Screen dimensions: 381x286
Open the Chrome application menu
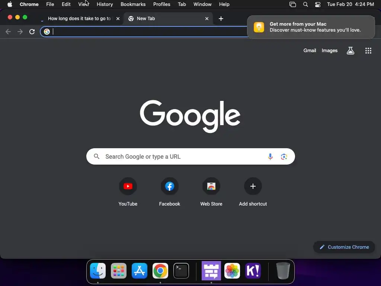[x=29, y=4]
